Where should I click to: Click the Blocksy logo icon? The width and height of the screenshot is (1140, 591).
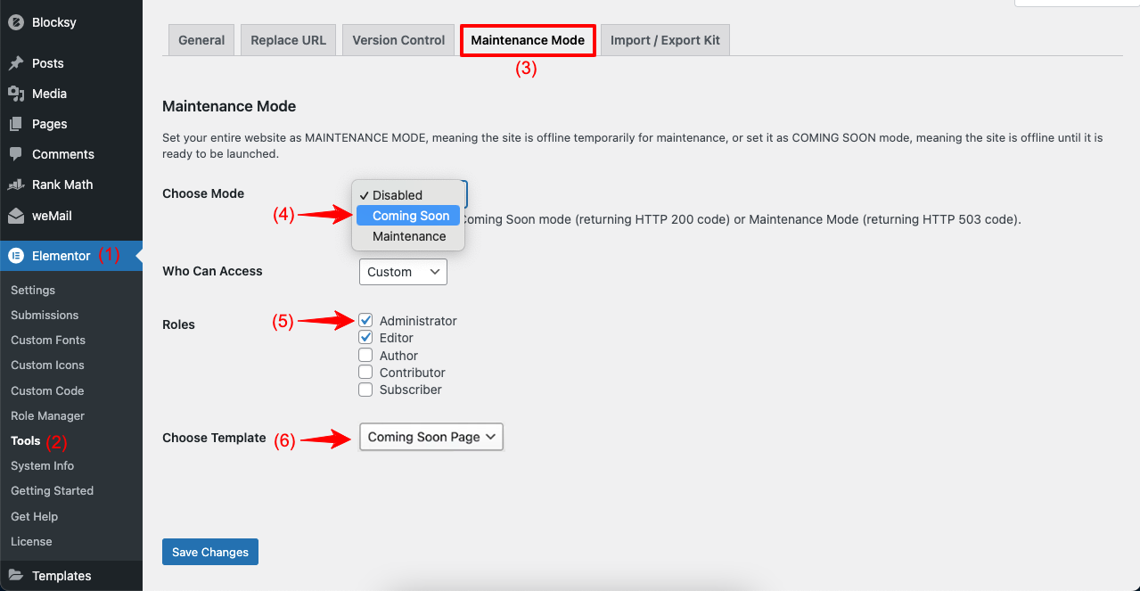(16, 22)
